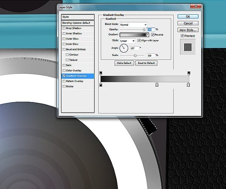
Task: Enable the Stroke checkbox
Action: pos(64,87)
